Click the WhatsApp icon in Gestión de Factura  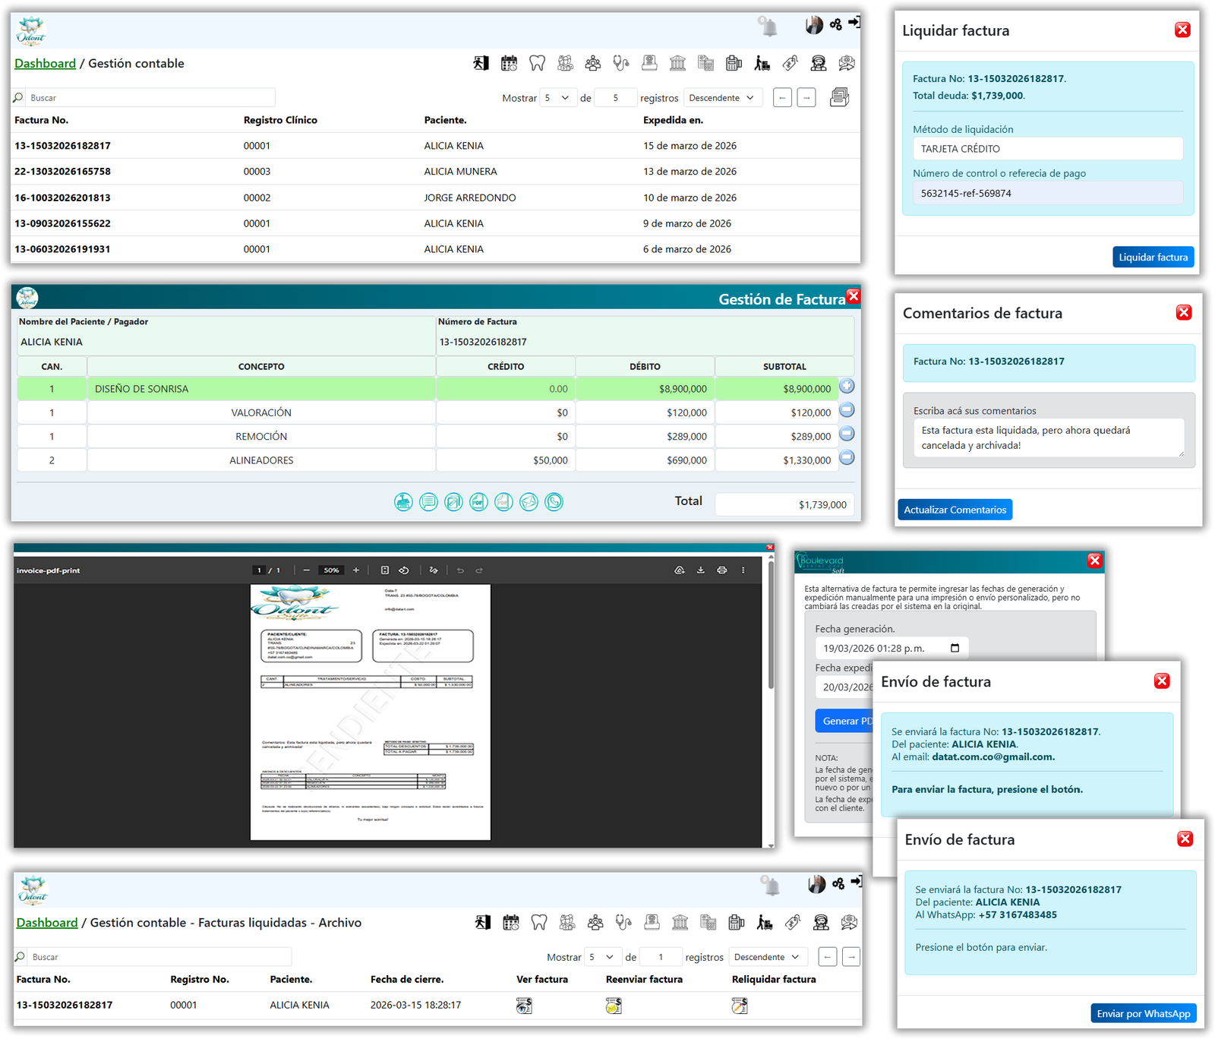554,502
